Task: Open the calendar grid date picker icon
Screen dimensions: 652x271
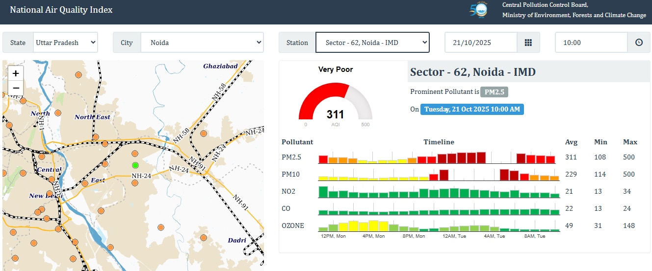Action: [x=528, y=43]
